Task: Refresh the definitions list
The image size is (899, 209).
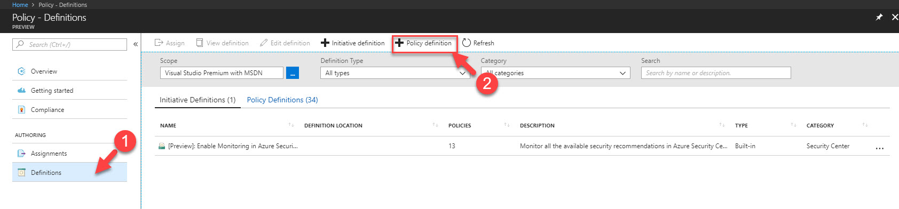Action: pyautogui.click(x=478, y=43)
